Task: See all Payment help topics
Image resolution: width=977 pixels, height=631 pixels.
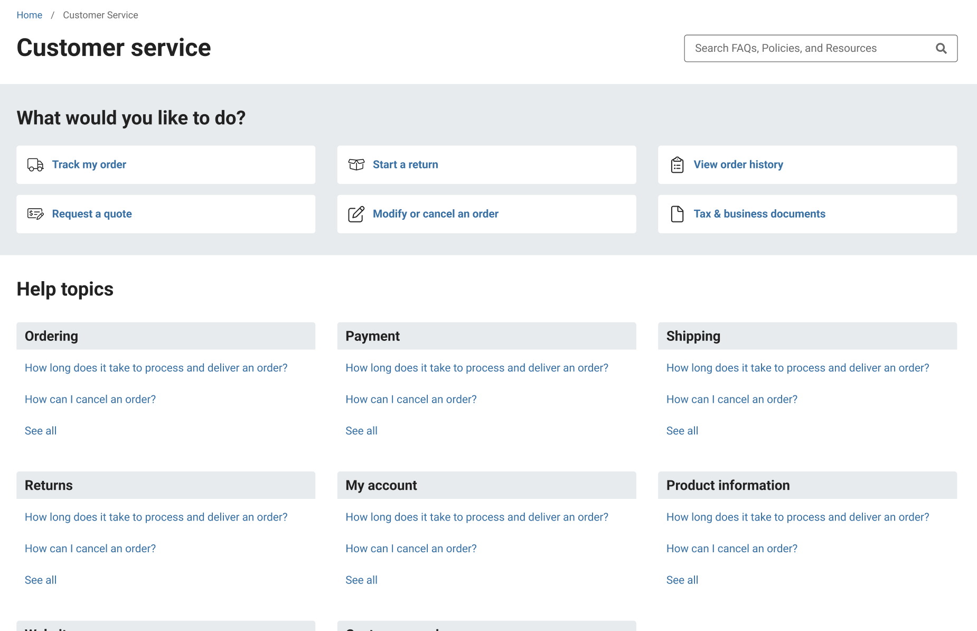Action: coord(361,431)
